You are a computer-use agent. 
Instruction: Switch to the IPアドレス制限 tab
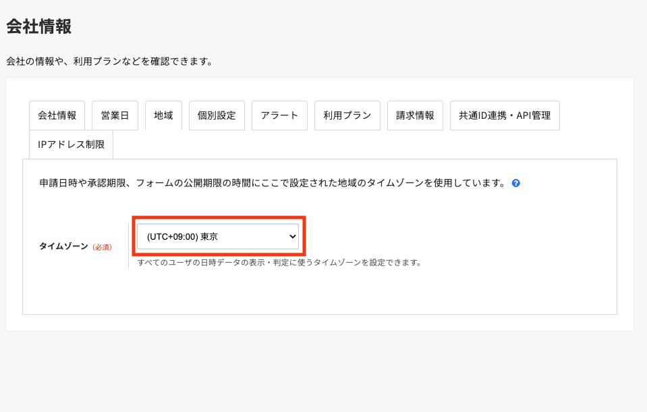(71, 145)
